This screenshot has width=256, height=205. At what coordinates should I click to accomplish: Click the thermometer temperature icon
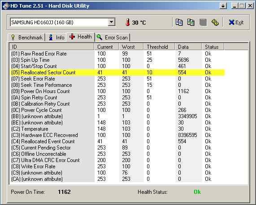click(x=127, y=22)
